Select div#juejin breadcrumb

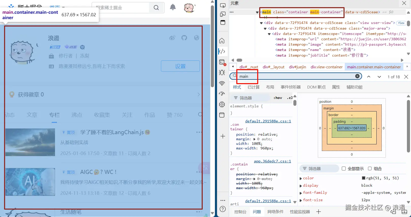pos(297,67)
